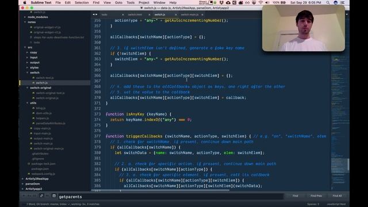The height and width of the screenshot is (207, 368).
Task: Expand the output folder
Action: click(28, 63)
